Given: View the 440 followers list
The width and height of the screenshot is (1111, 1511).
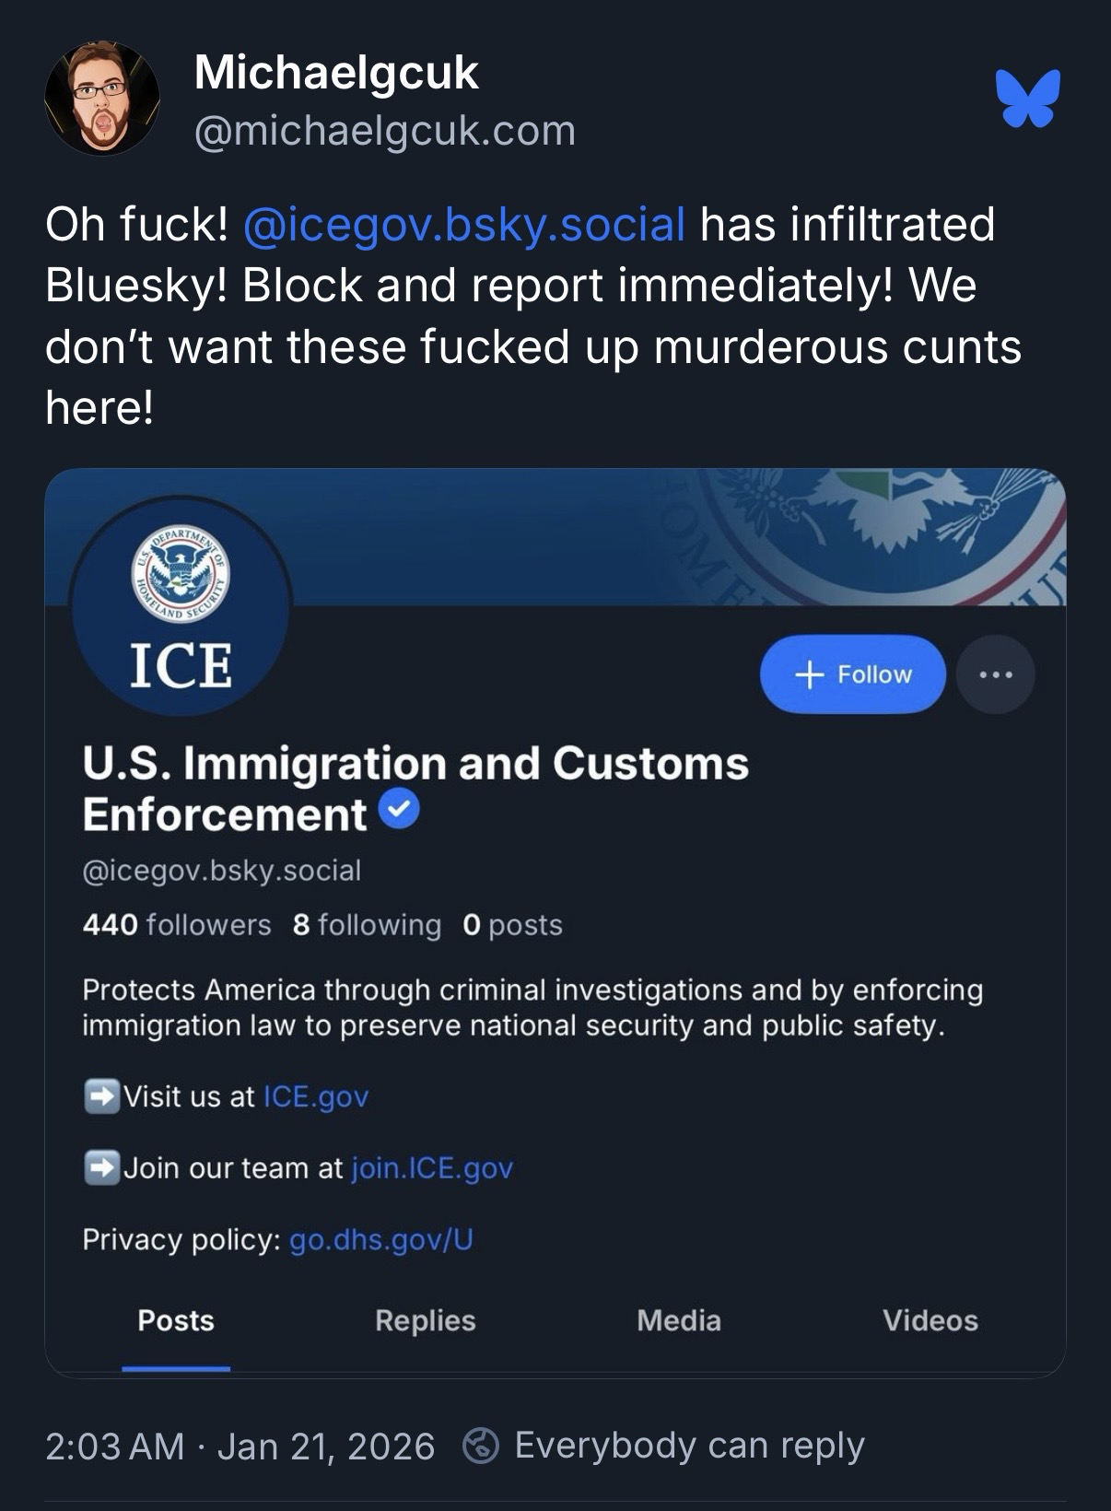Looking at the screenshot, I should pyautogui.click(x=177, y=924).
